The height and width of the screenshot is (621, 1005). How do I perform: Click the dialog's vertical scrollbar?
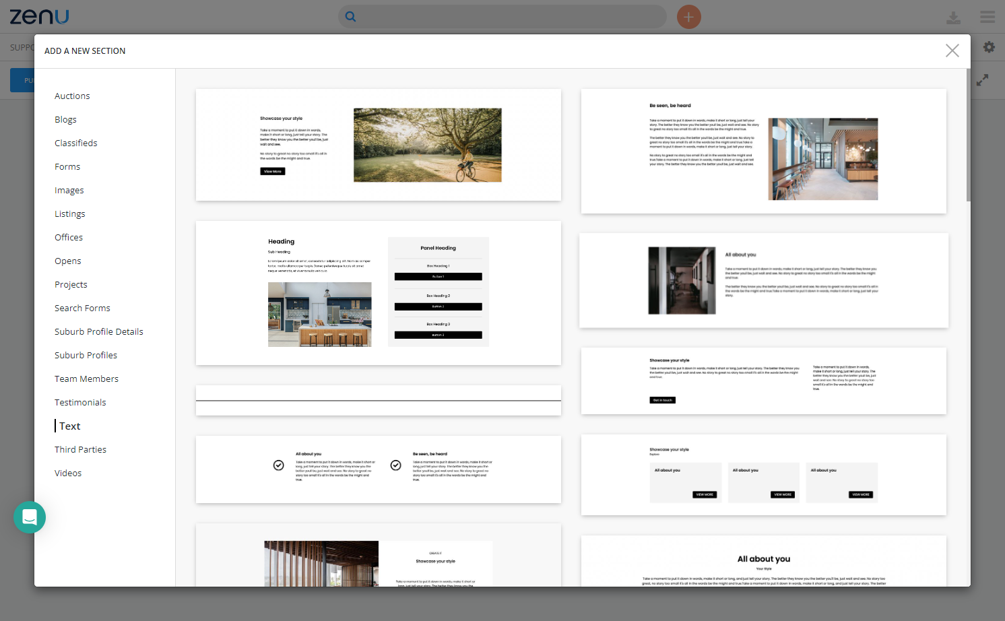point(968,135)
